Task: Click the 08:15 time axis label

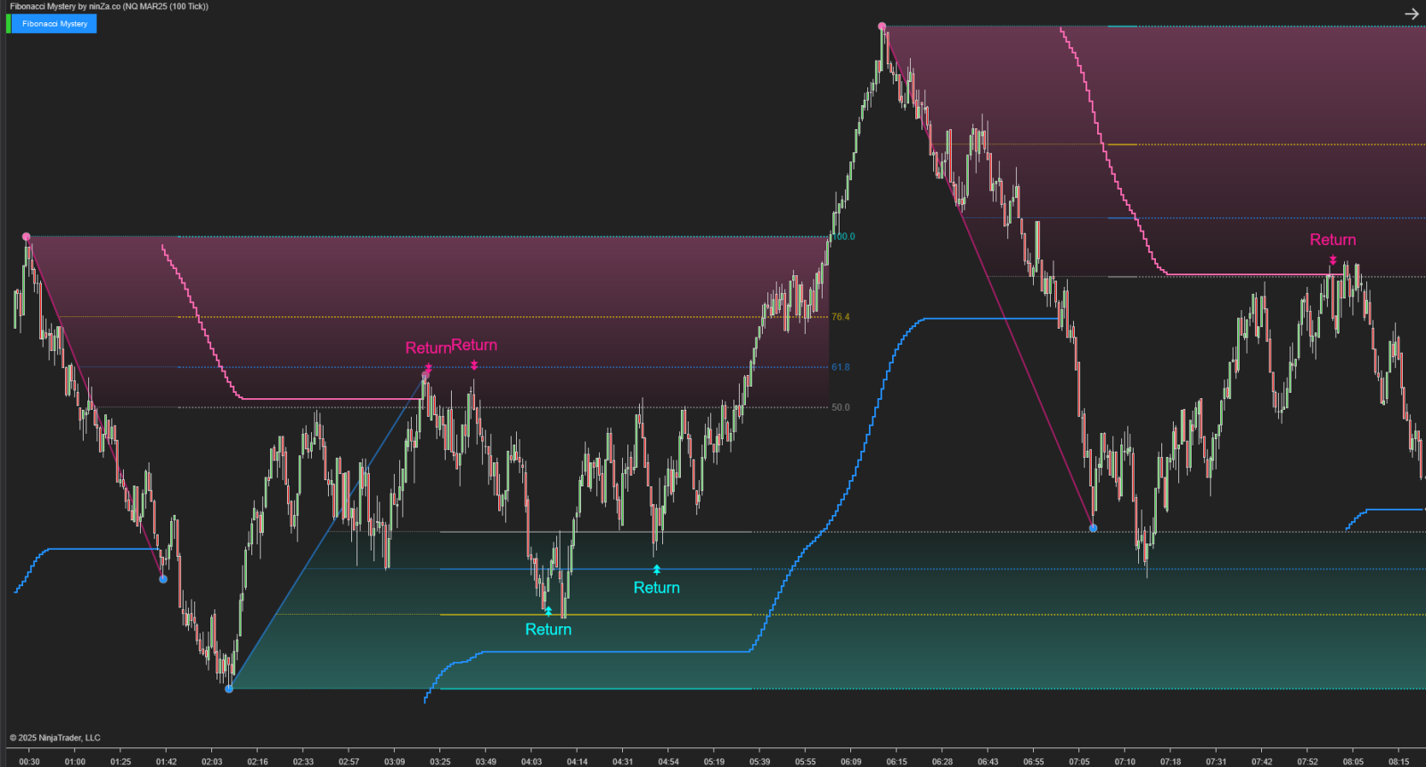Action: [x=1398, y=762]
